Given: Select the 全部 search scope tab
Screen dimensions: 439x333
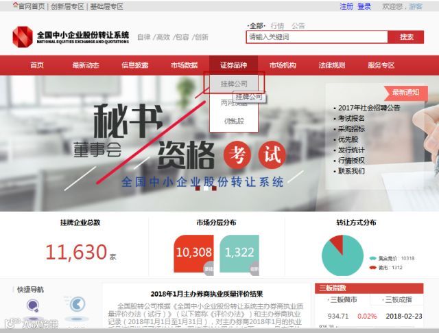Looking at the screenshot, I should pyautogui.click(x=256, y=26).
